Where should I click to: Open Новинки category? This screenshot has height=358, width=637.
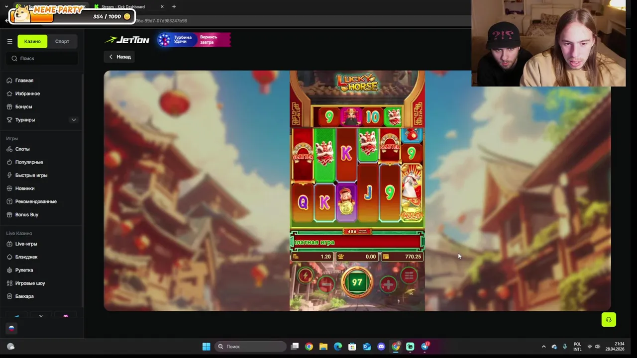click(25, 188)
